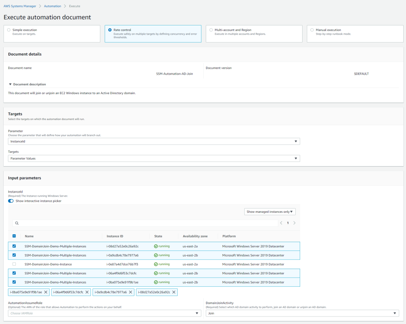The height and width of the screenshot is (324, 406).
Task: Remove instance chip i-08d27a52e0c26a92c
Action: pos(174,292)
